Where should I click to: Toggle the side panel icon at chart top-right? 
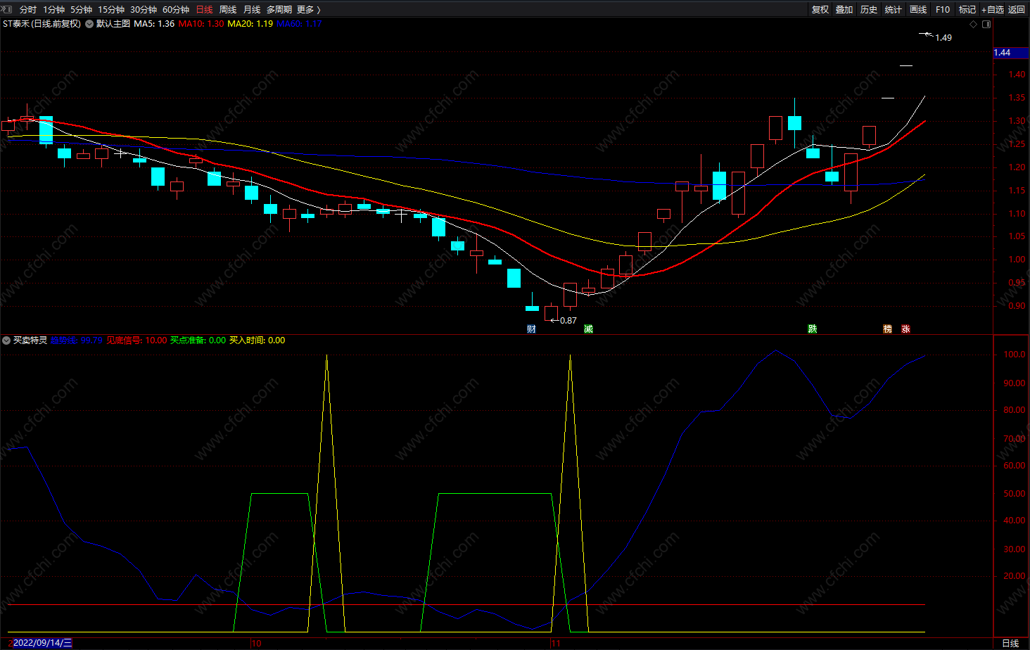click(x=986, y=24)
